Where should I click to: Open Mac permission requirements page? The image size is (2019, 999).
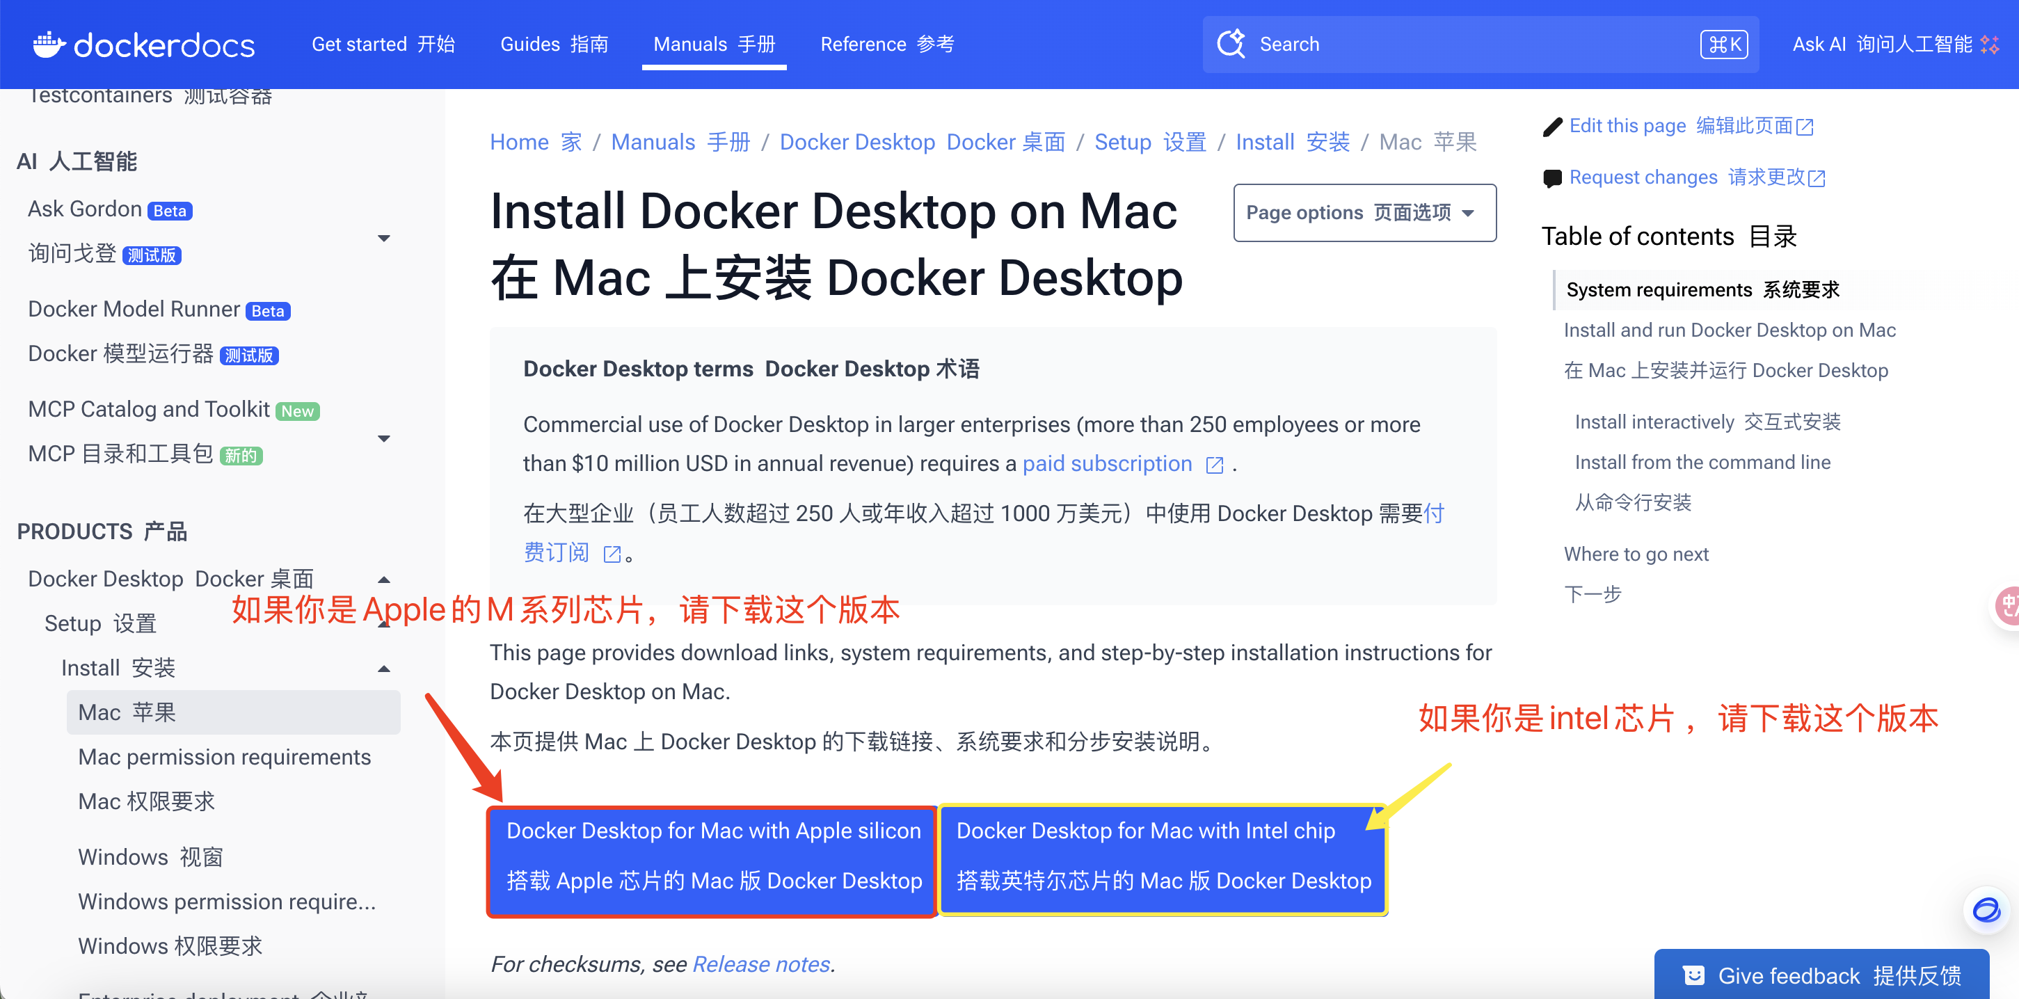tap(224, 757)
